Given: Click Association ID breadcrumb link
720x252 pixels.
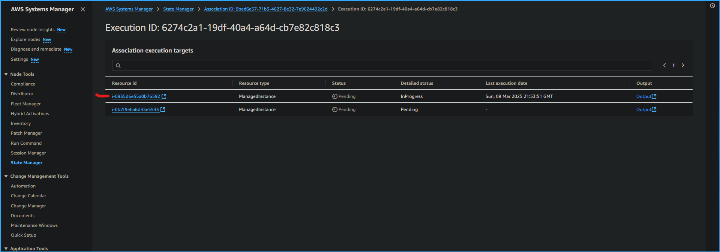Looking at the screenshot, I should tap(266, 9).
